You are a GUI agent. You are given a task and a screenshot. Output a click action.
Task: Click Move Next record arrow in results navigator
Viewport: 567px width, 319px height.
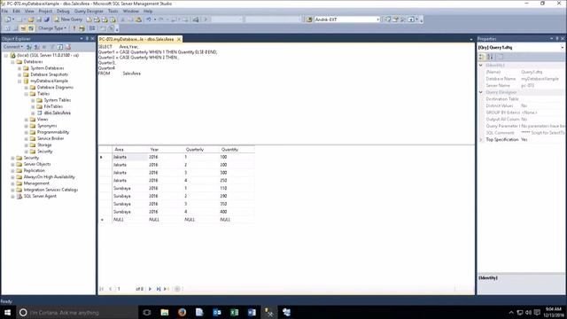click(150, 289)
